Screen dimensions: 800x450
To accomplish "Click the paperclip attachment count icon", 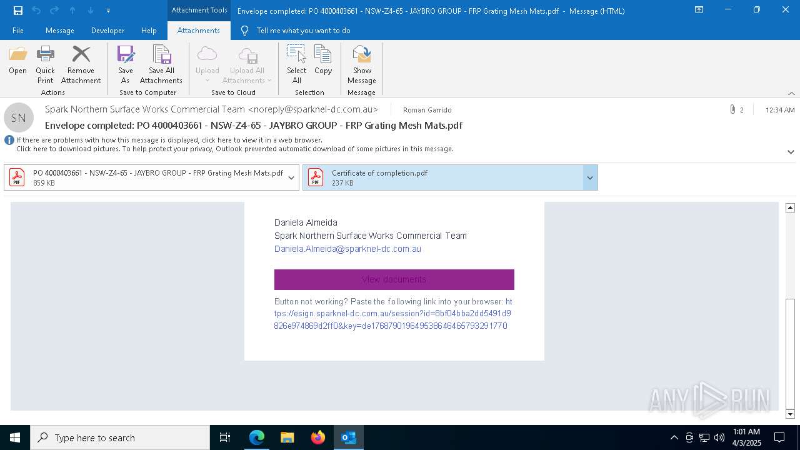I will [732, 109].
